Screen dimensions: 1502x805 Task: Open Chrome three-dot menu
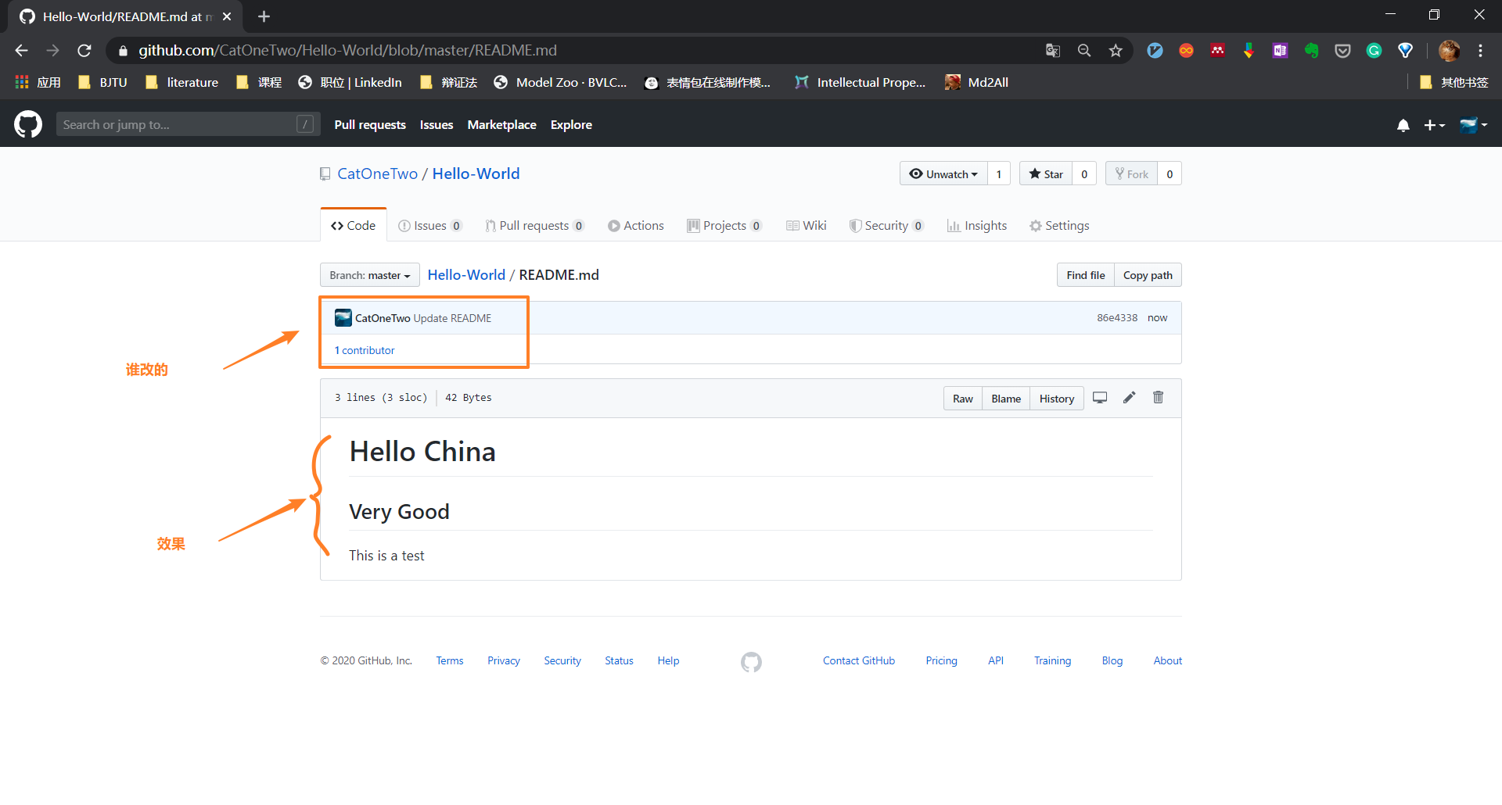tap(1481, 51)
